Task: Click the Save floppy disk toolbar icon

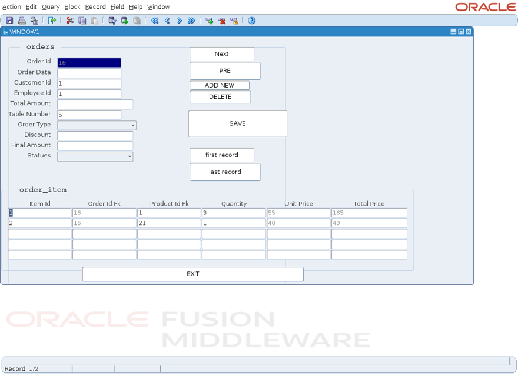Action: (9, 21)
